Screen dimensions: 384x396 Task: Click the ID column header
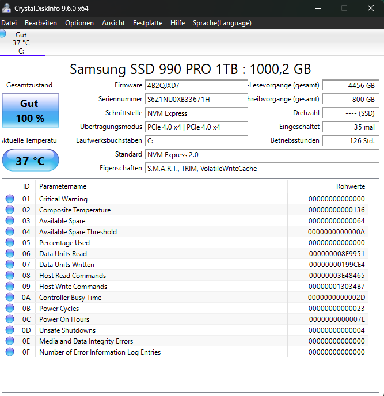coord(26,186)
